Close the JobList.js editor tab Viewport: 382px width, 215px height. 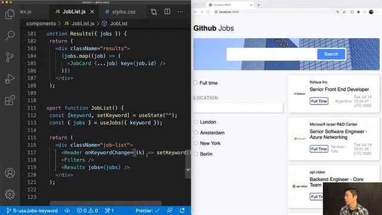[x=92, y=12]
